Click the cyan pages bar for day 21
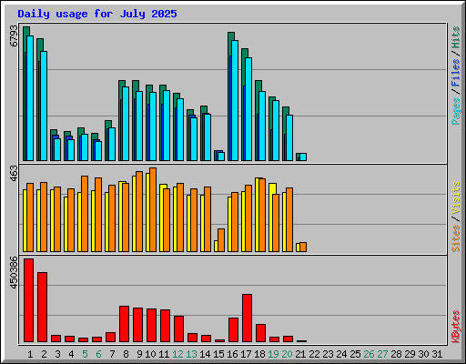The height and width of the screenshot is (364, 466). 303,157
